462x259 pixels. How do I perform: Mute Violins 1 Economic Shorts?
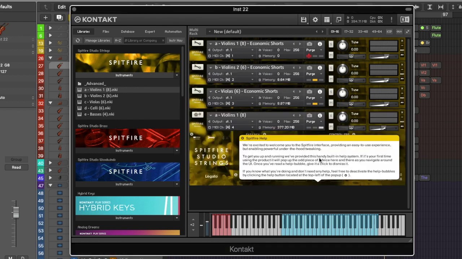tap(331, 55)
